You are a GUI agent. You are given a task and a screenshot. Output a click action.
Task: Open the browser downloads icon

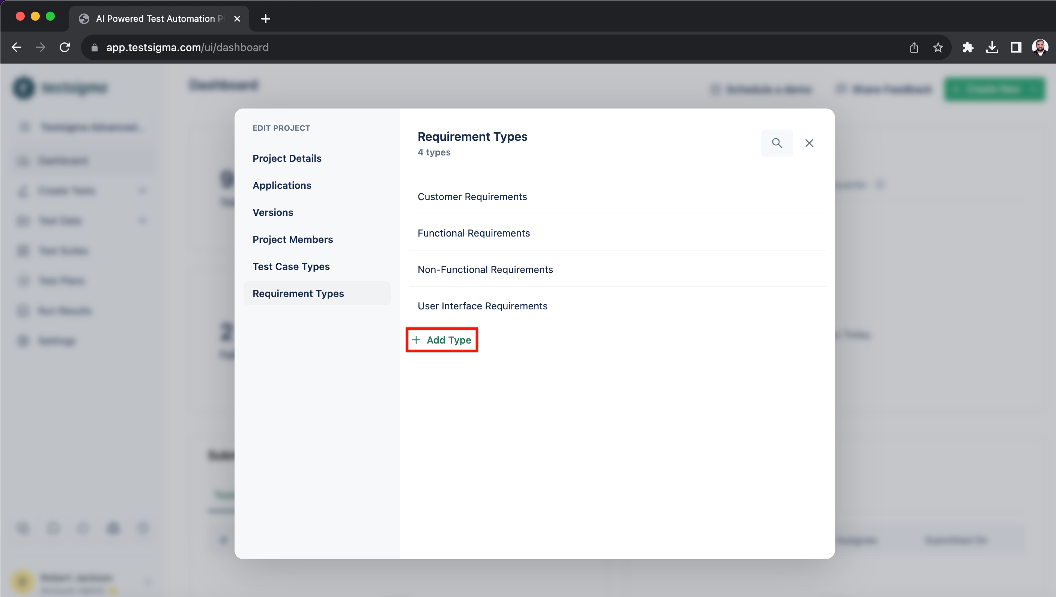[x=992, y=48]
